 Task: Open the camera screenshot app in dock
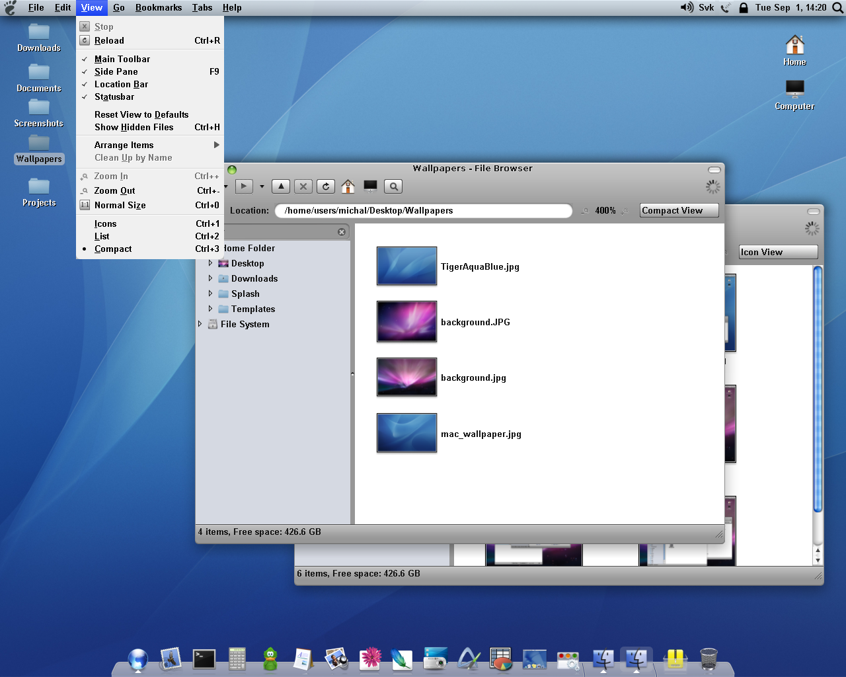click(x=436, y=658)
